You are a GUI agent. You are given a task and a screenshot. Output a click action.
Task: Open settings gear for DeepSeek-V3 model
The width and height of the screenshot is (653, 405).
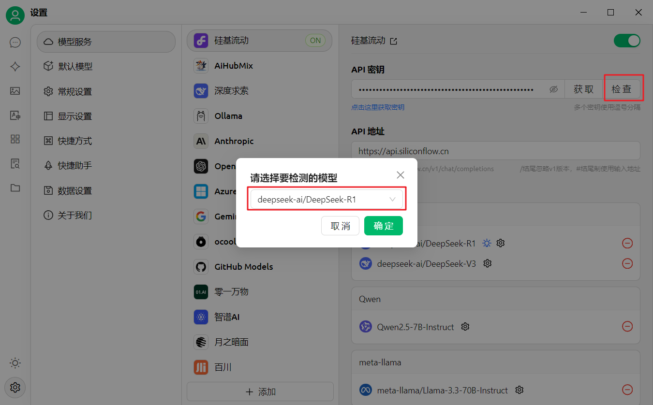[488, 263]
